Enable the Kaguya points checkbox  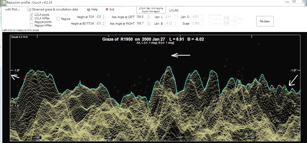[32, 22]
